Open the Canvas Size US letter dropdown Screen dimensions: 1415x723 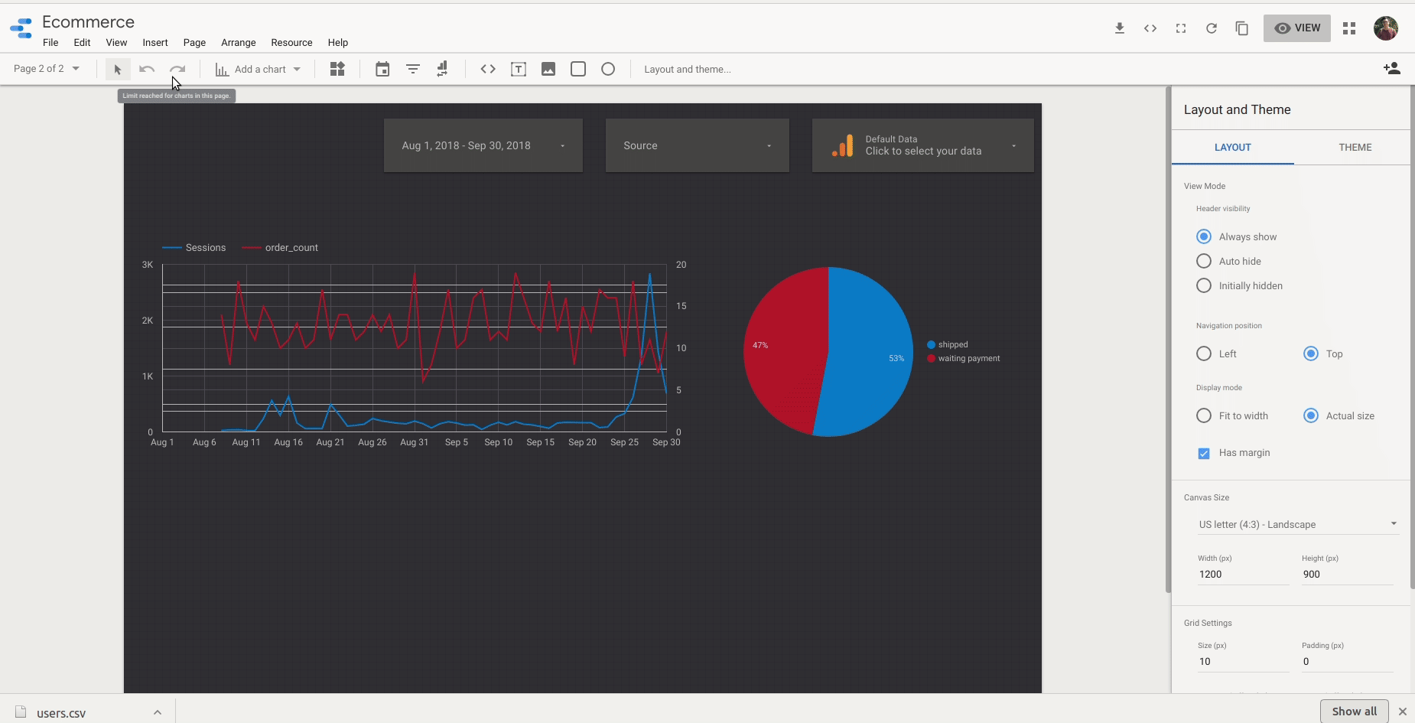click(1299, 525)
